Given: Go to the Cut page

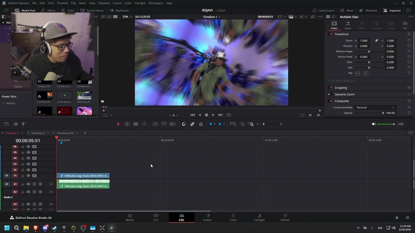Looking at the screenshot, I should [156, 217].
